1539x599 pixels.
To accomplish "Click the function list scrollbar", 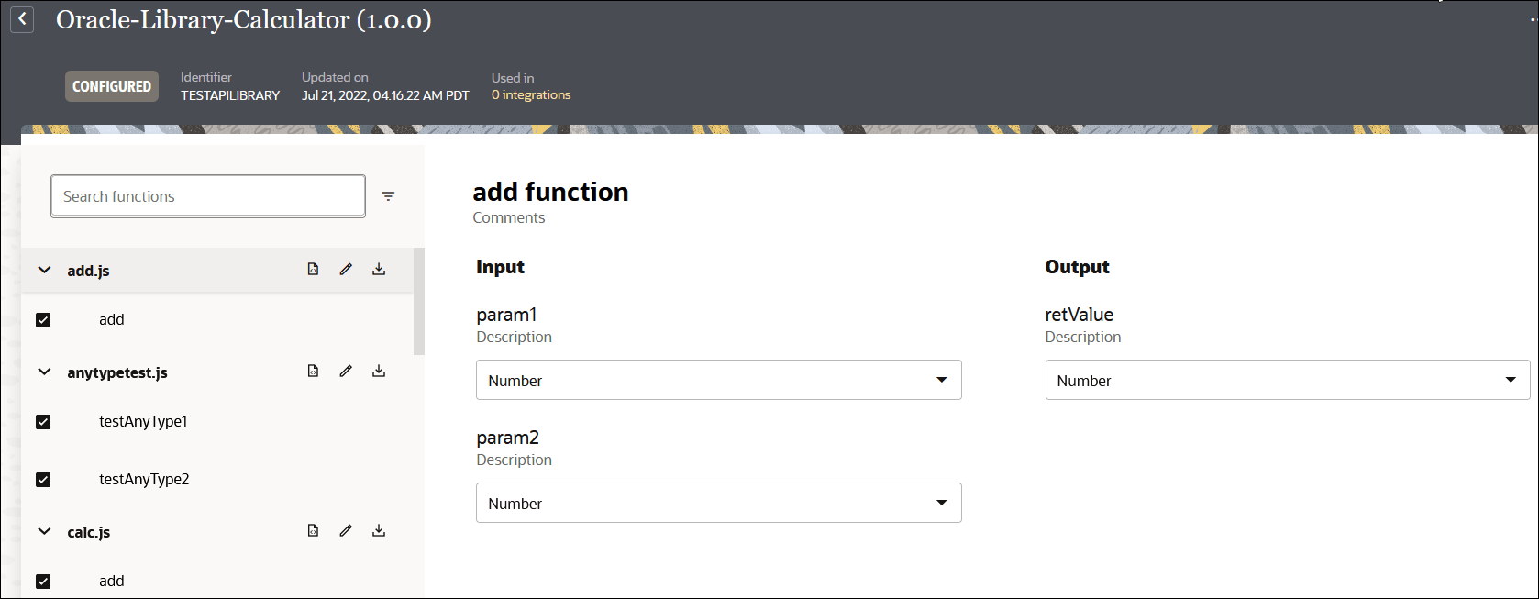I will [419, 301].
